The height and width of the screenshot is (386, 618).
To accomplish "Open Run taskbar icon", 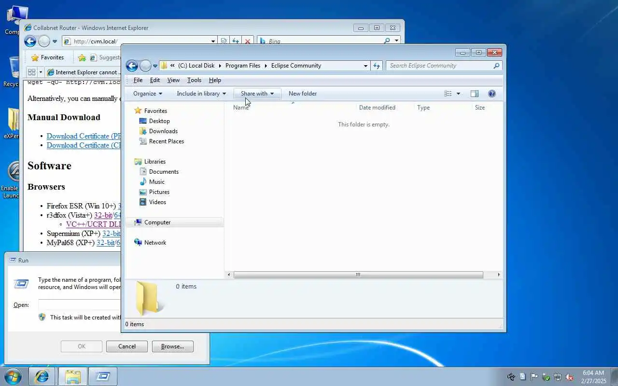I will click(103, 376).
